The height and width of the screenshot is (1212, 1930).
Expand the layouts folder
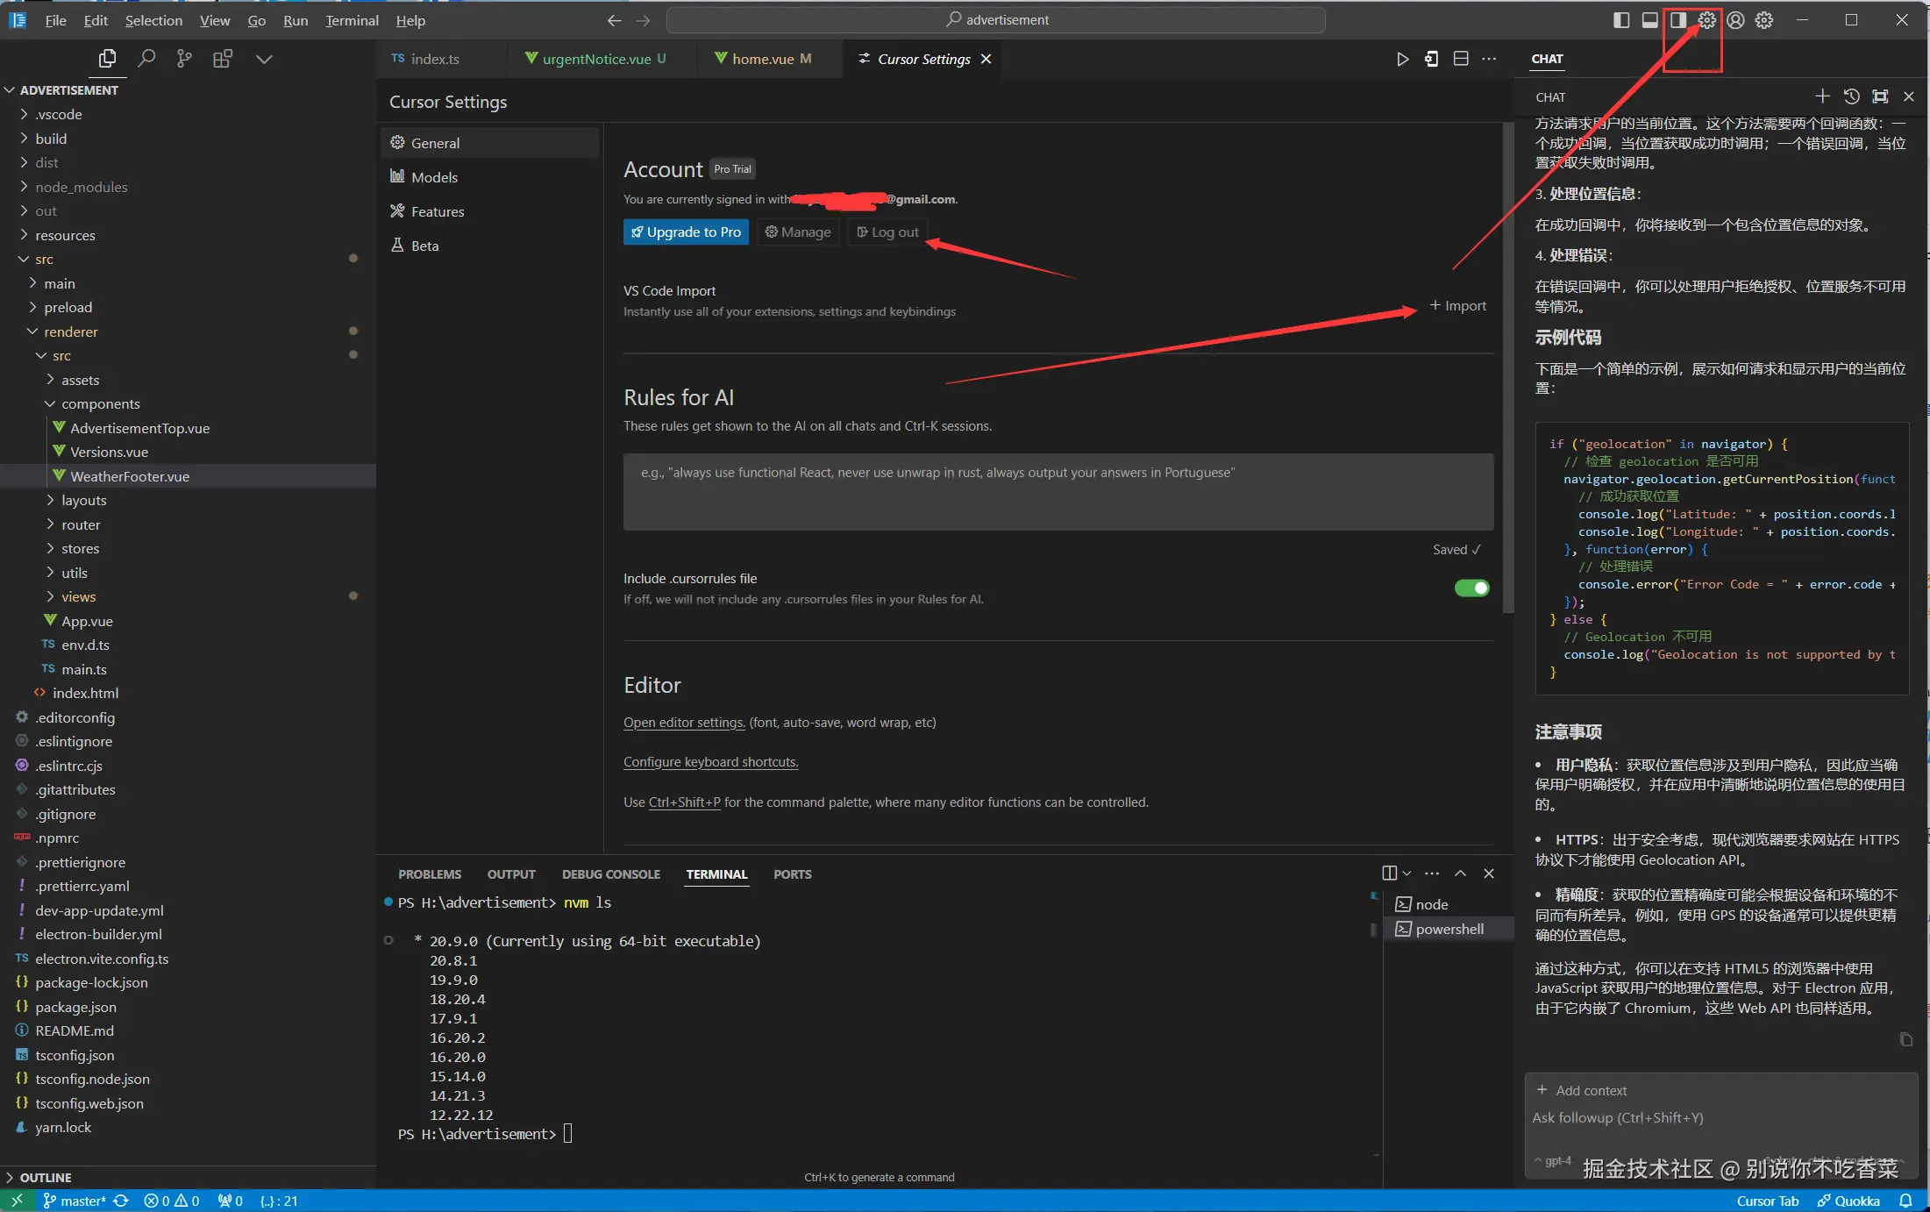coord(83,500)
